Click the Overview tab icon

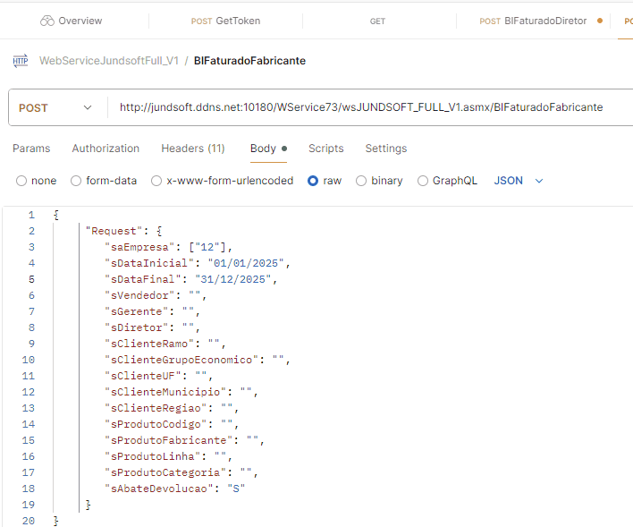[47, 21]
